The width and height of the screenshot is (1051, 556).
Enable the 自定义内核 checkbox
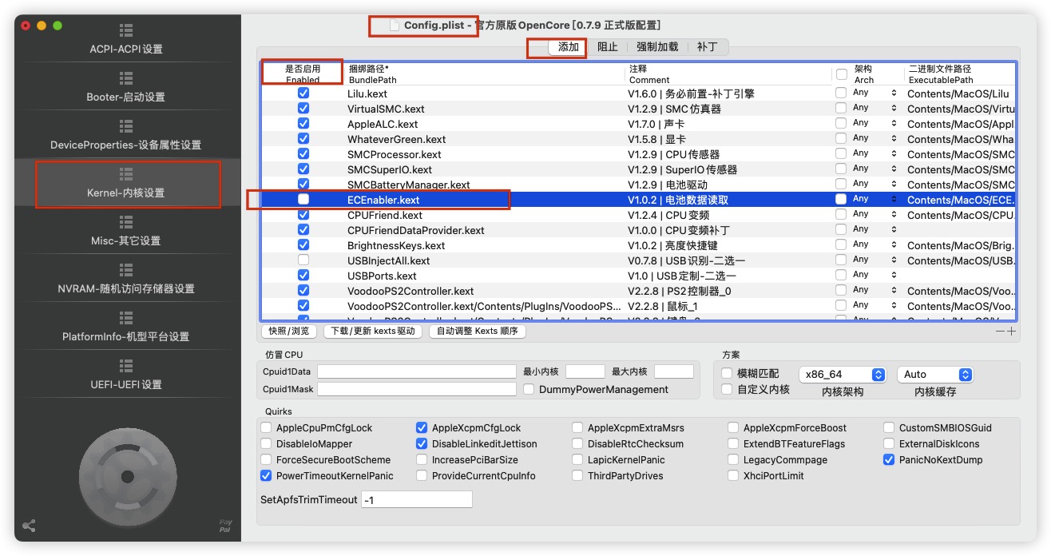(x=727, y=389)
